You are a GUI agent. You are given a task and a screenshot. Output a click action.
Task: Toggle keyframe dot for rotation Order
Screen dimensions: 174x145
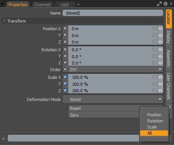click(x=65, y=69)
